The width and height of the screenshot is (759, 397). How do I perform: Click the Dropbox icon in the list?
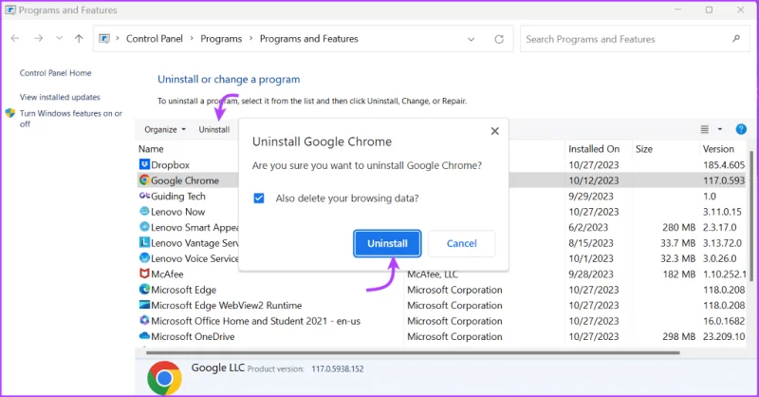tap(144, 164)
